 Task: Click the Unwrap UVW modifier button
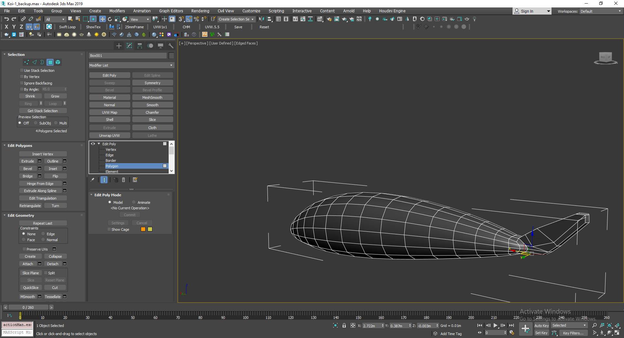pyautogui.click(x=110, y=136)
